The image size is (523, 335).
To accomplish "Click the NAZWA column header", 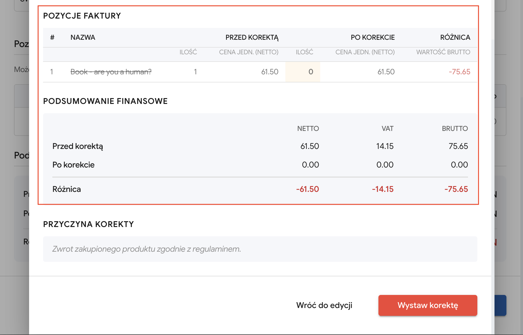I will tap(83, 37).
